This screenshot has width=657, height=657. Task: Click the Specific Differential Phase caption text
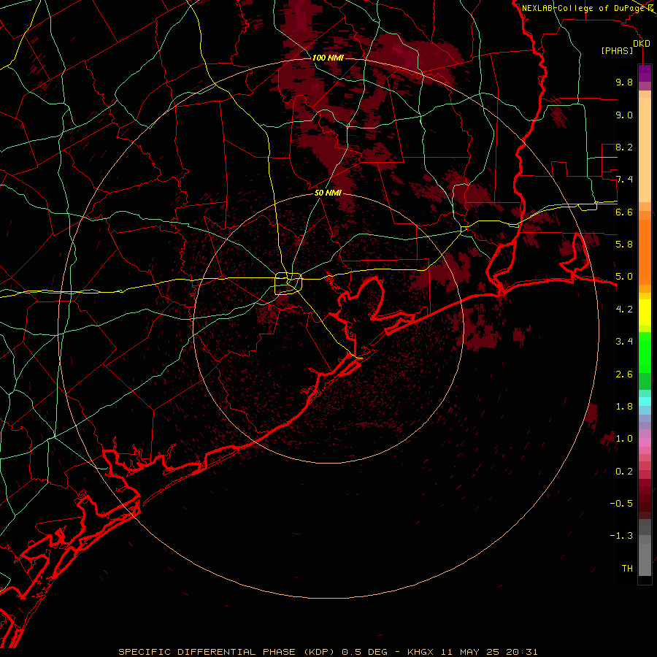pos(328,652)
